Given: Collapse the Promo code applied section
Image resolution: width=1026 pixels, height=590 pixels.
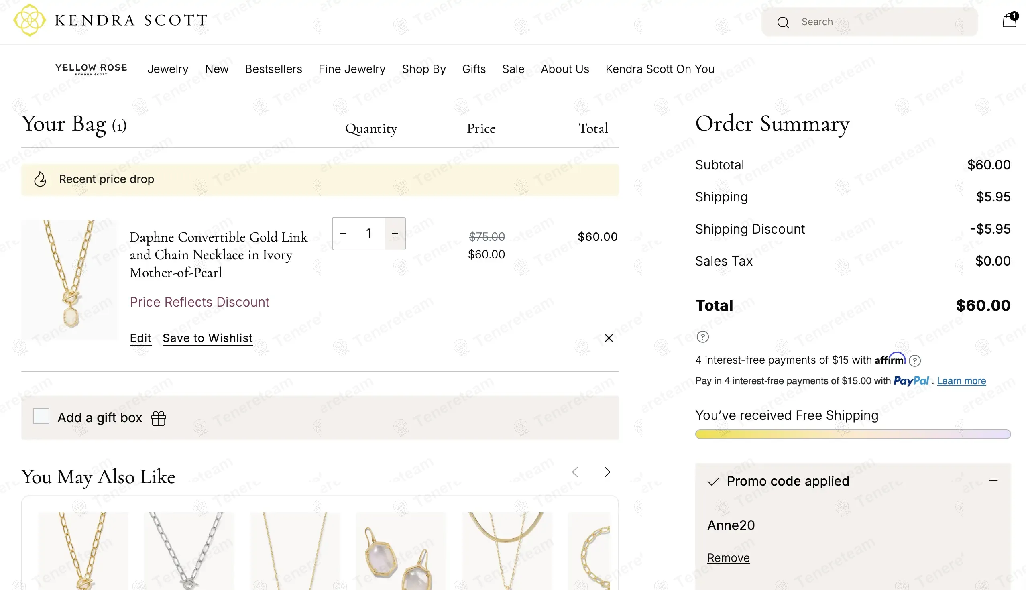Looking at the screenshot, I should click(x=993, y=481).
